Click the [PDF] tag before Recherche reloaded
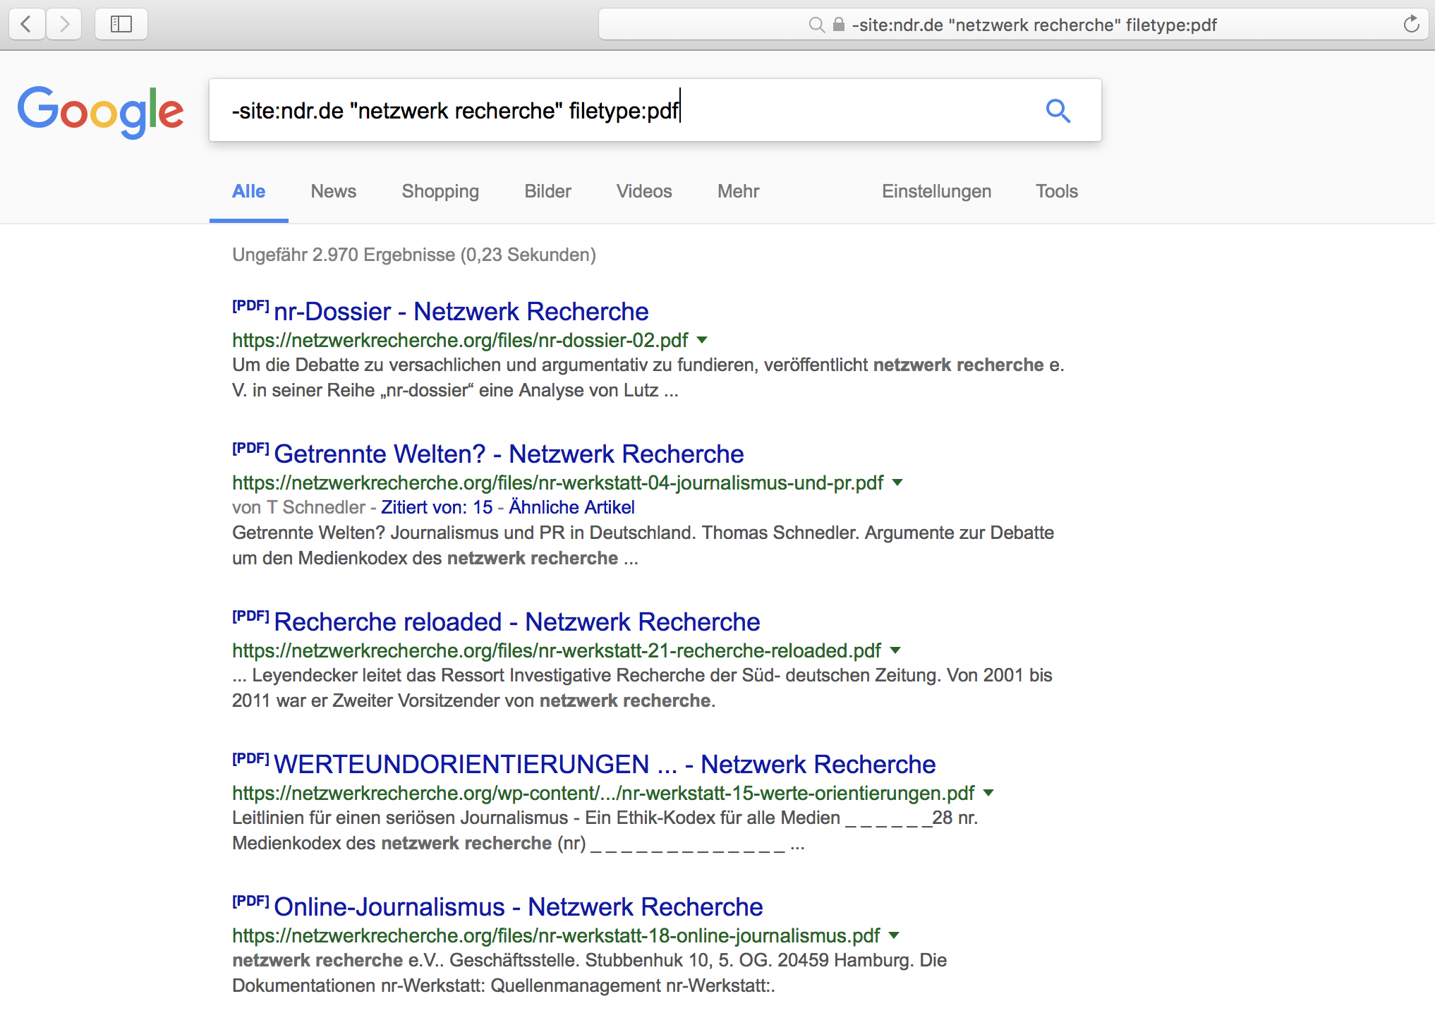 point(250,616)
